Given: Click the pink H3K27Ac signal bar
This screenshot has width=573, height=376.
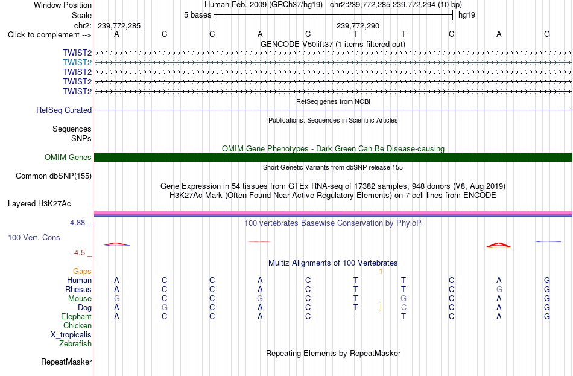Looking at the screenshot, I should tap(333, 213).
